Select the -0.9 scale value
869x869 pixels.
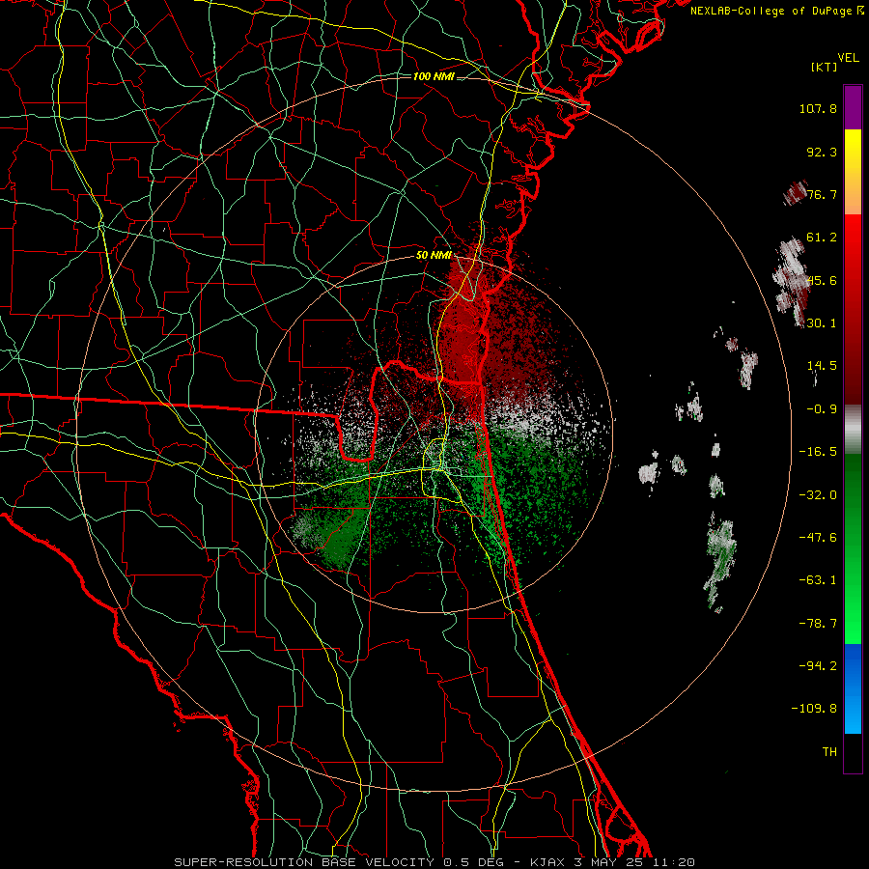click(x=822, y=409)
